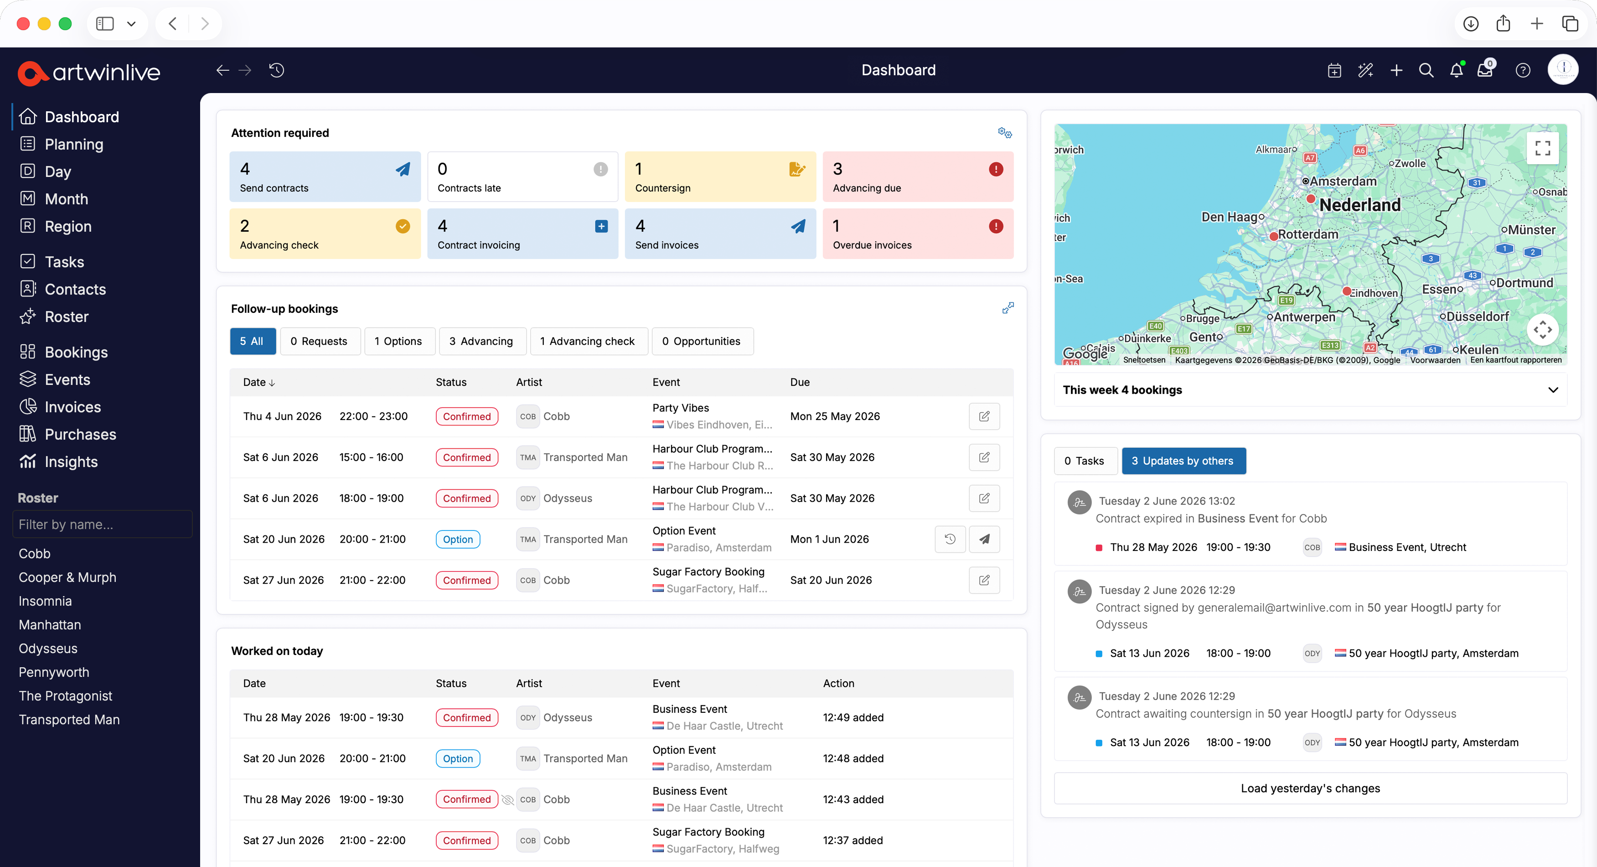The image size is (1597, 867).
Task: Toggle hidden eye icon on Cobb Business Event row
Action: point(507,800)
